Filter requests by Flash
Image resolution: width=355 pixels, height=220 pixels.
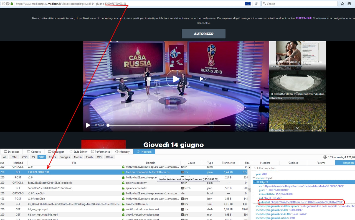click(89, 157)
